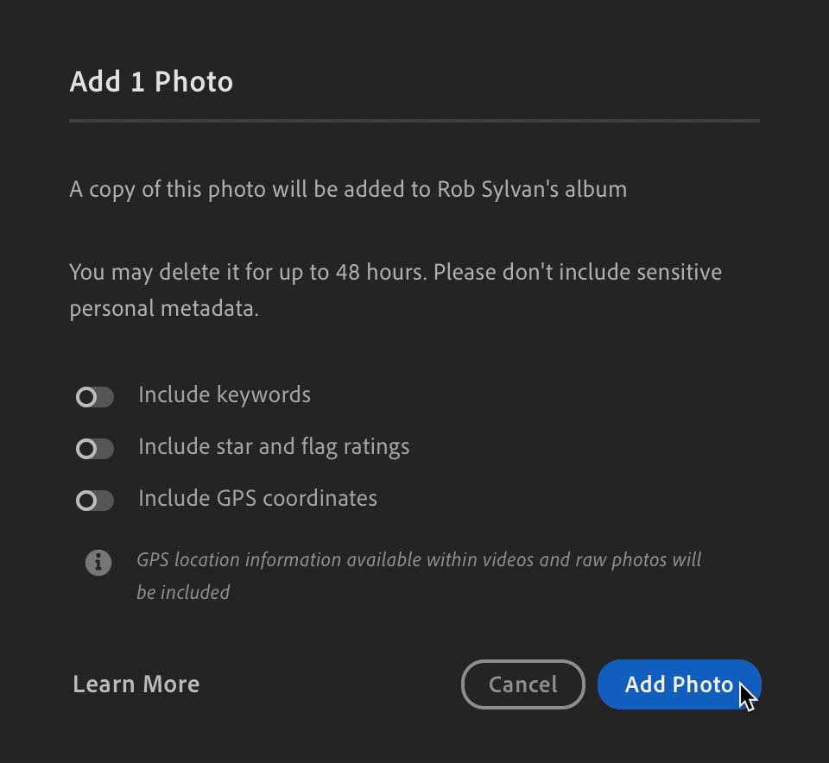
Task: Click the 'be included' italic text line
Action: tap(183, 593)
